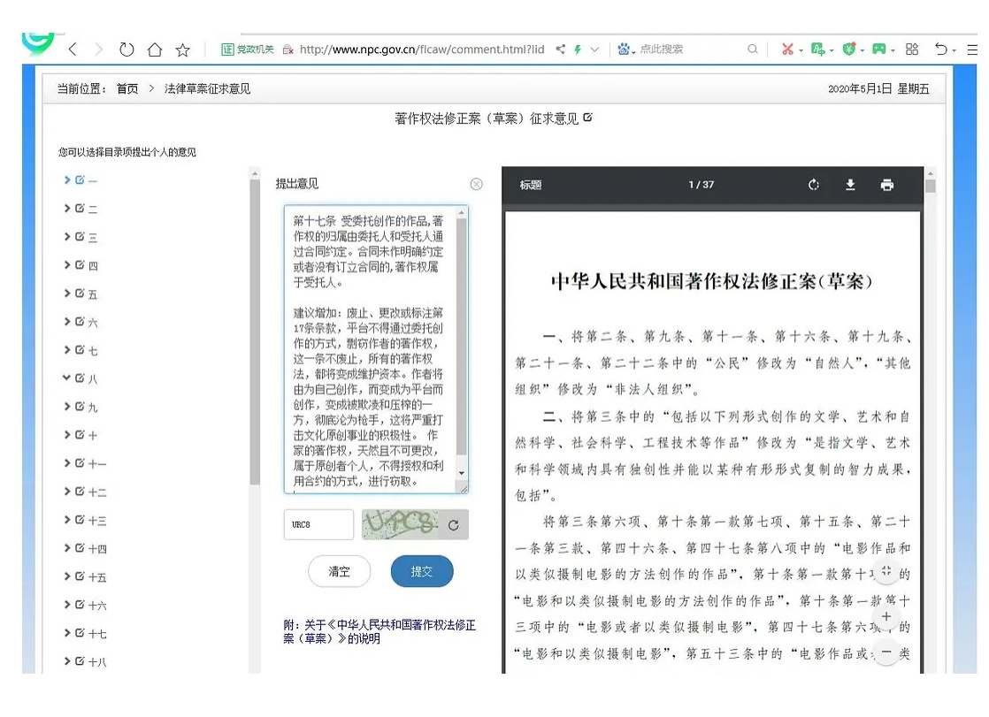
Task: Refresh the captcha image
Action: click(454, 524)
